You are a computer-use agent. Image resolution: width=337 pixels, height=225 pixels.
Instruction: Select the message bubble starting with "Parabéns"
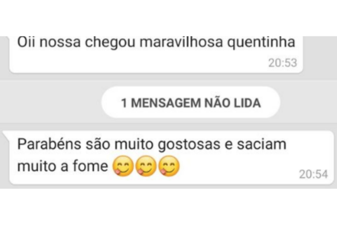coord(172,157)
